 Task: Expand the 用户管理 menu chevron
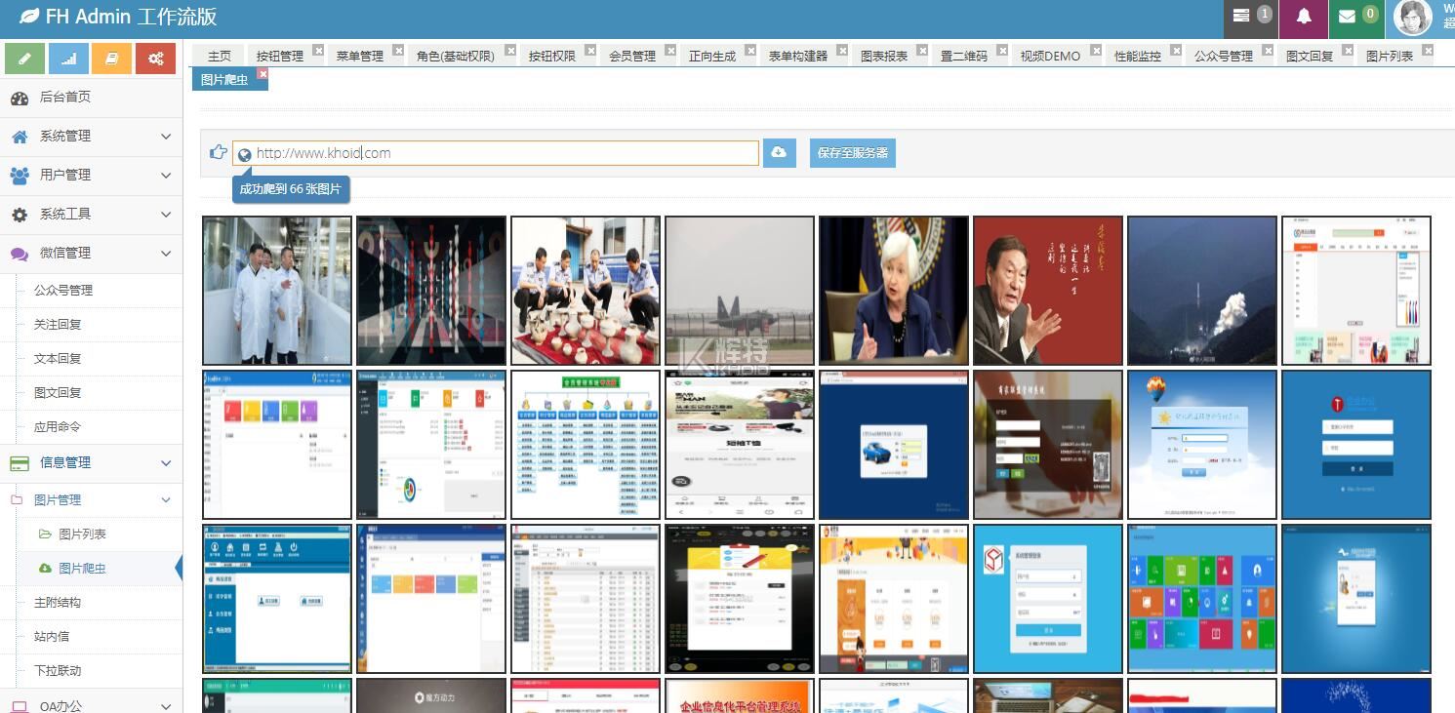click(166, 176)
